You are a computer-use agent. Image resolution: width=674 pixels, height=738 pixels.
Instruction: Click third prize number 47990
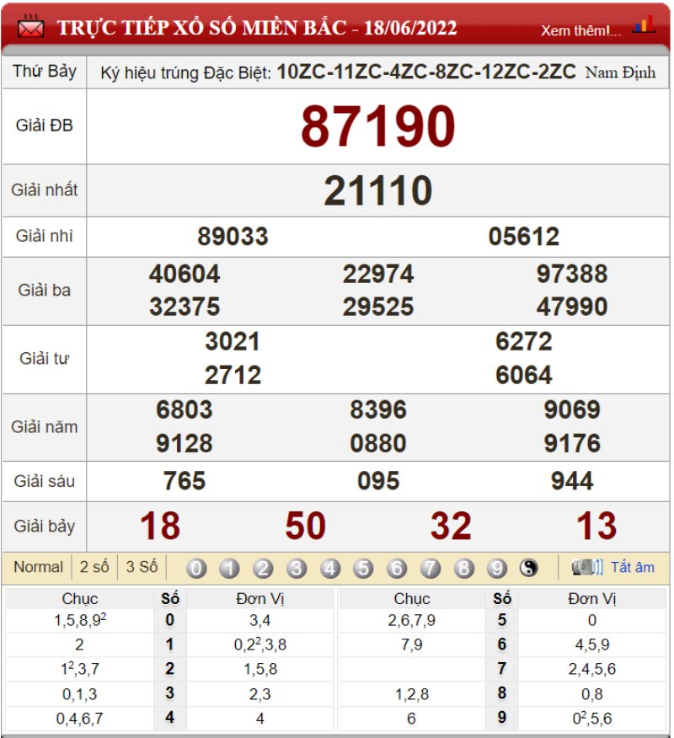572,307
